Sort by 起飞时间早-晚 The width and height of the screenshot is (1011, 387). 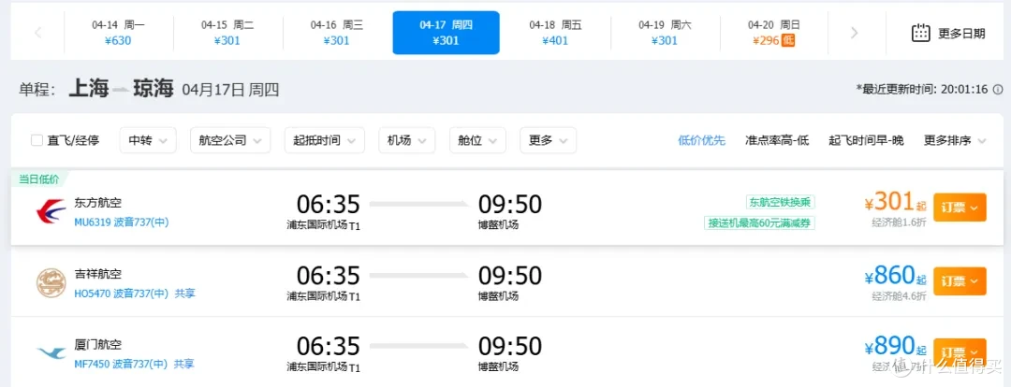pyautogui.click(x=866, y=140)
